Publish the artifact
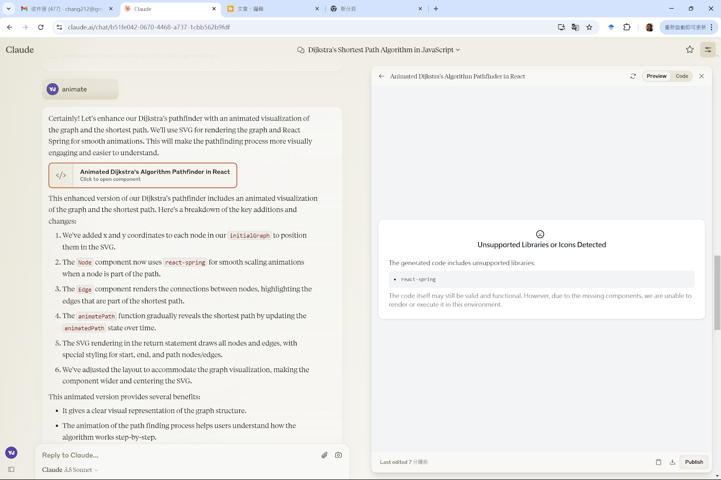 click(694, 462)
